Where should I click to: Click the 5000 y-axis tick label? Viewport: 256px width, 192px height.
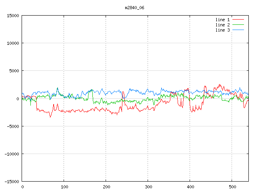14,71
